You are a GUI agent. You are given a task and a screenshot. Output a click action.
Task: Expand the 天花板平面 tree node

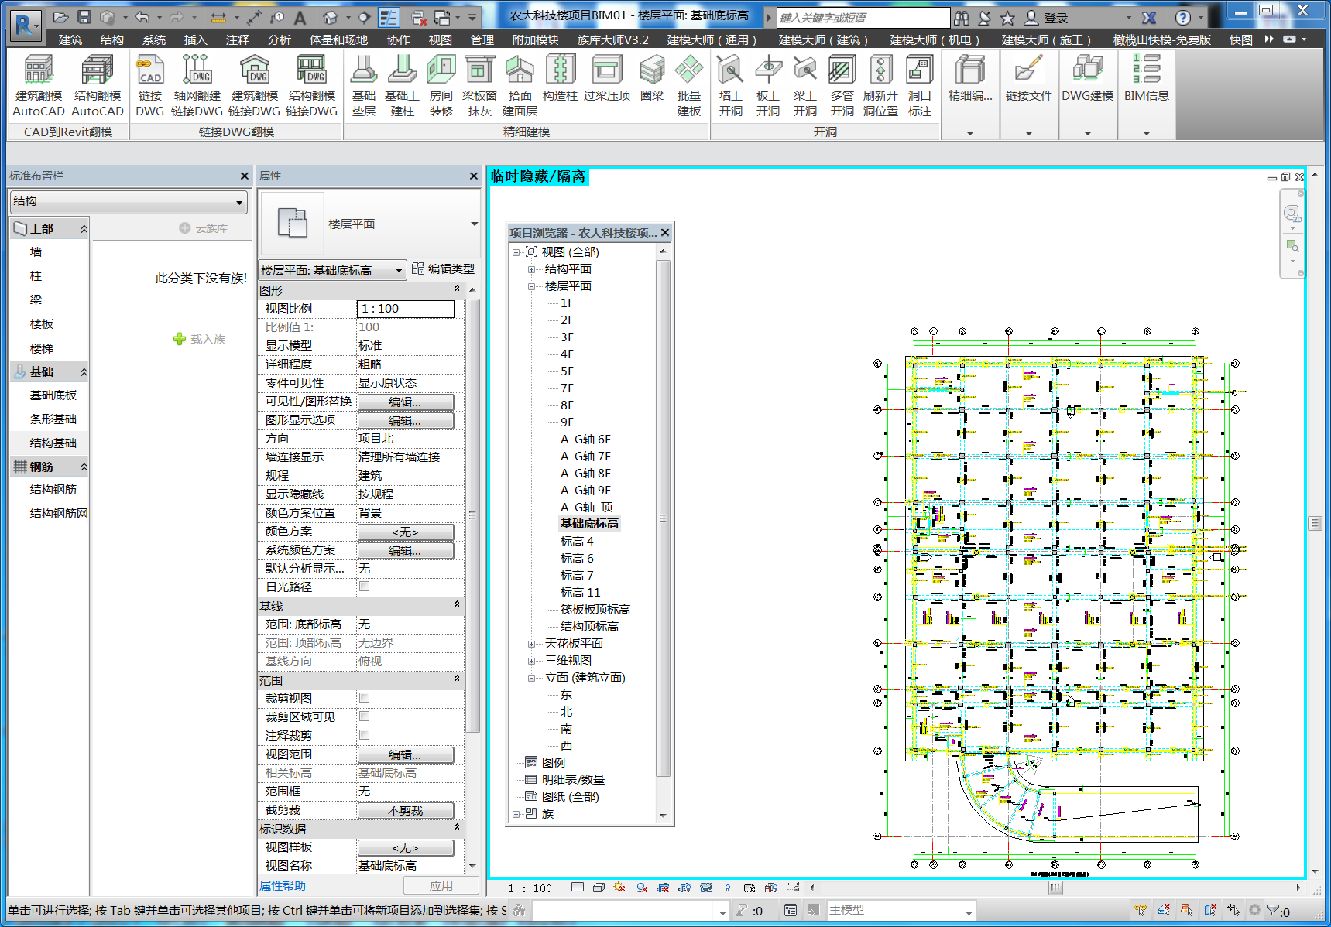click(x=532, y=644)
